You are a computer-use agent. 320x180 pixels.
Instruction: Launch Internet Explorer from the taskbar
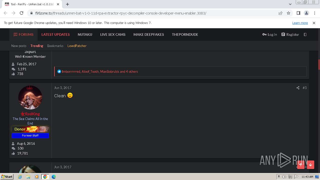click(20, 177)
